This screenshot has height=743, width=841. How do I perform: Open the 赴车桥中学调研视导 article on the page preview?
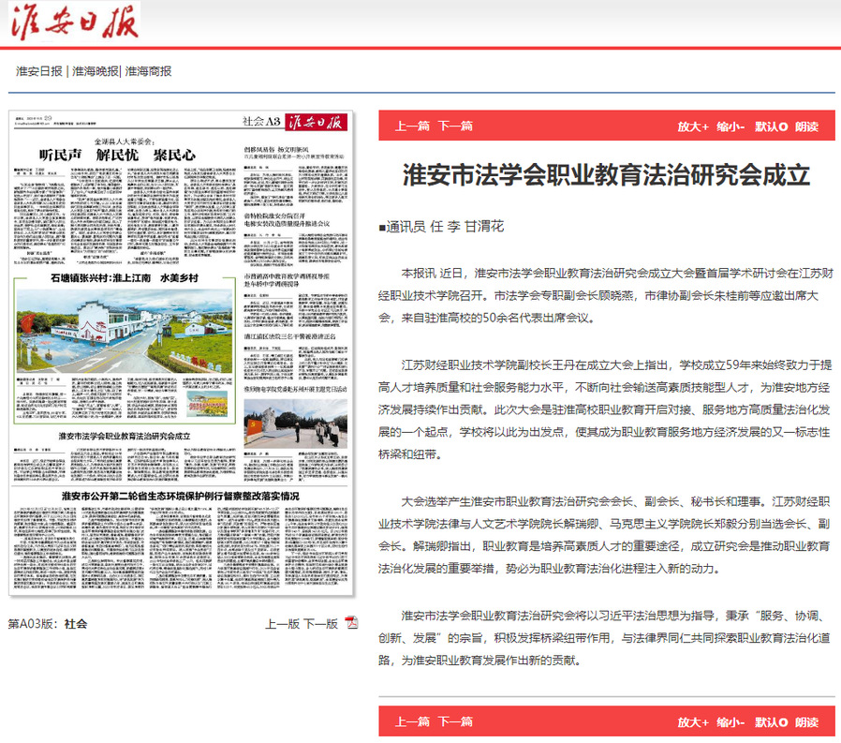[287, 280]
